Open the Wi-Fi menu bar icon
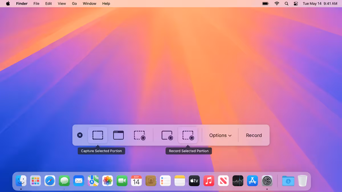This screenshot has width=342, height=192. tap(277, 3)
